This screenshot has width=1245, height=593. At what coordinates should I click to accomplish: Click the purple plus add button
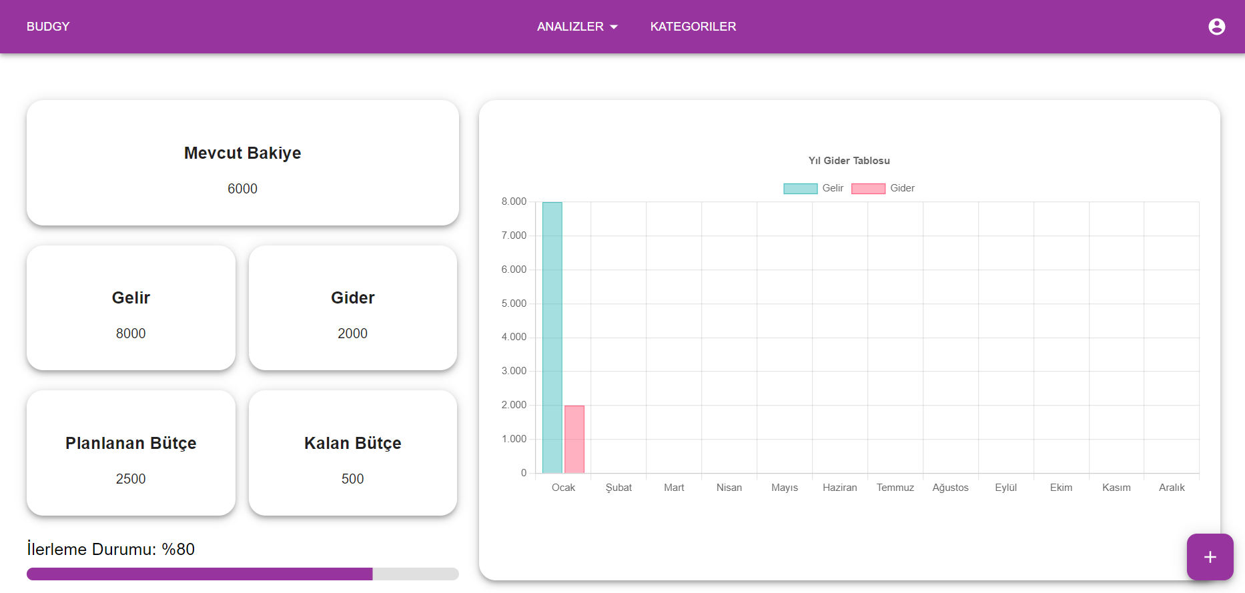click(x=1210, y=557)
